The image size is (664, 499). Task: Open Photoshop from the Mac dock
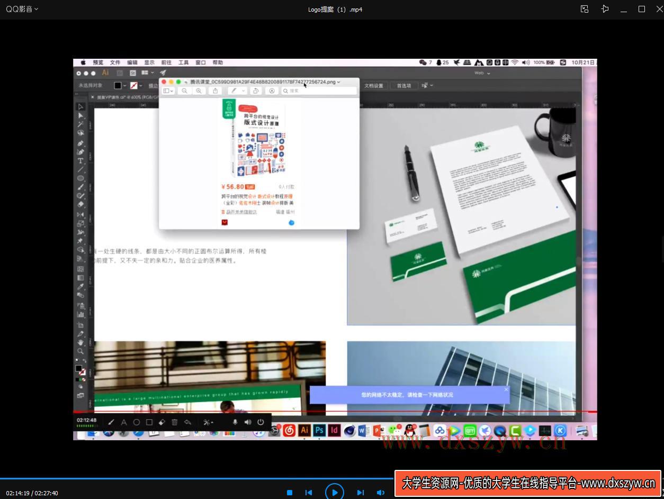click(x=319, y=430)
